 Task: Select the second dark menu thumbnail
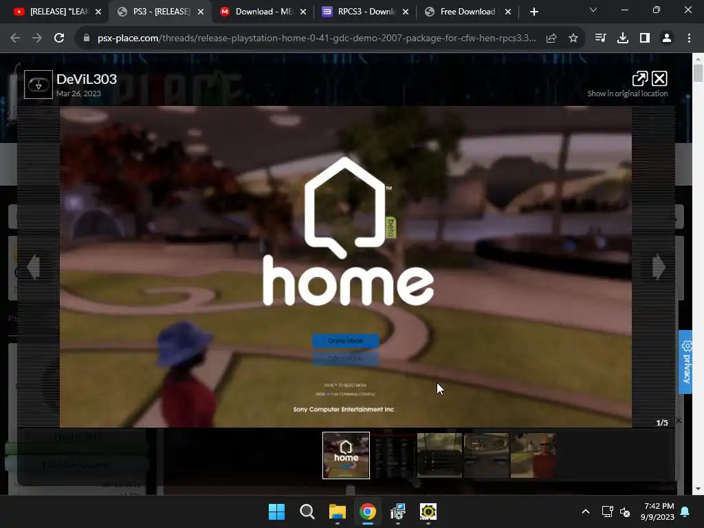pos(393,455)
